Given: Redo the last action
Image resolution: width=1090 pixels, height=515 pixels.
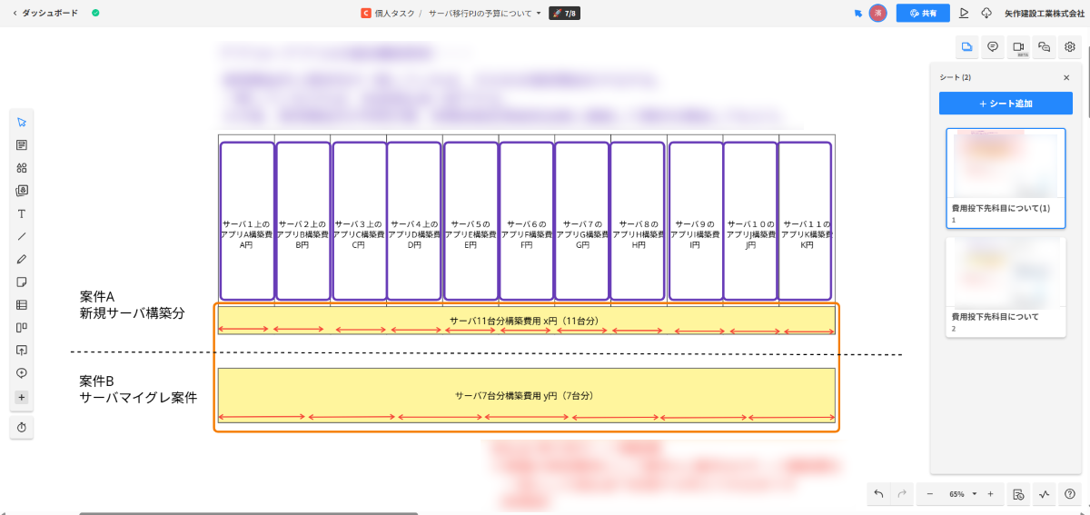Looking at the screenshot, I should 902,494.
